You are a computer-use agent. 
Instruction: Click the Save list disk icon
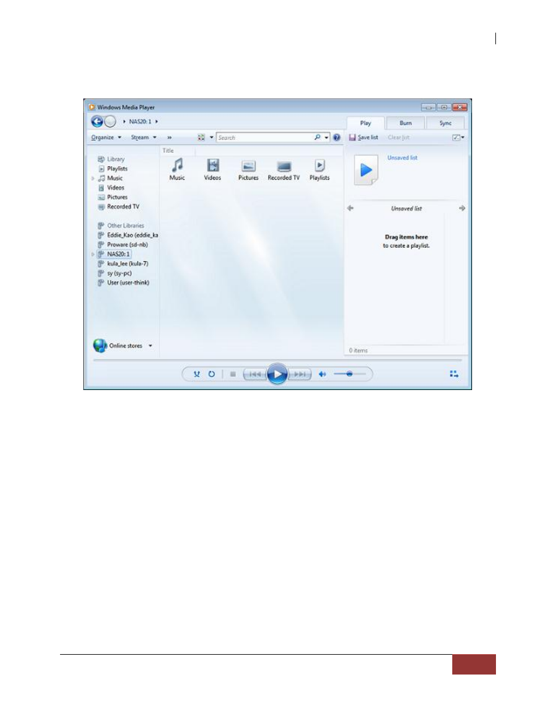352,138
